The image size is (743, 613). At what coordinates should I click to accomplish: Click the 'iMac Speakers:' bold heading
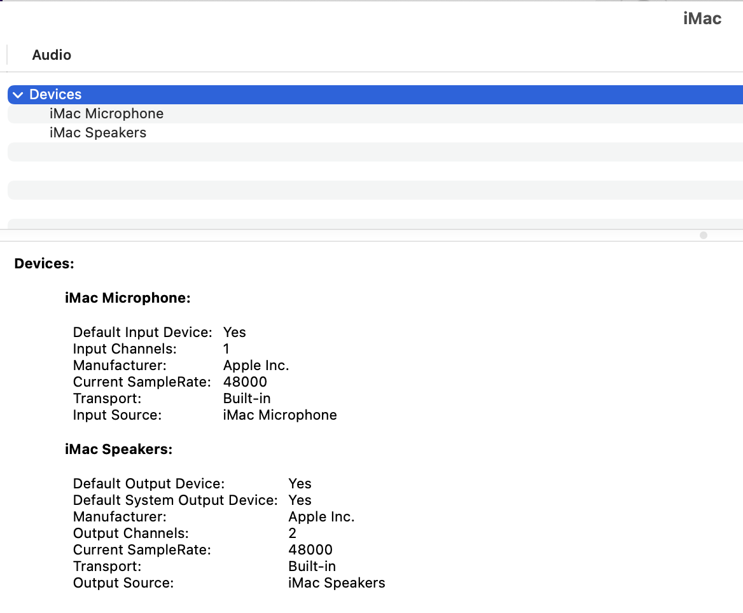tap(118, 449)
